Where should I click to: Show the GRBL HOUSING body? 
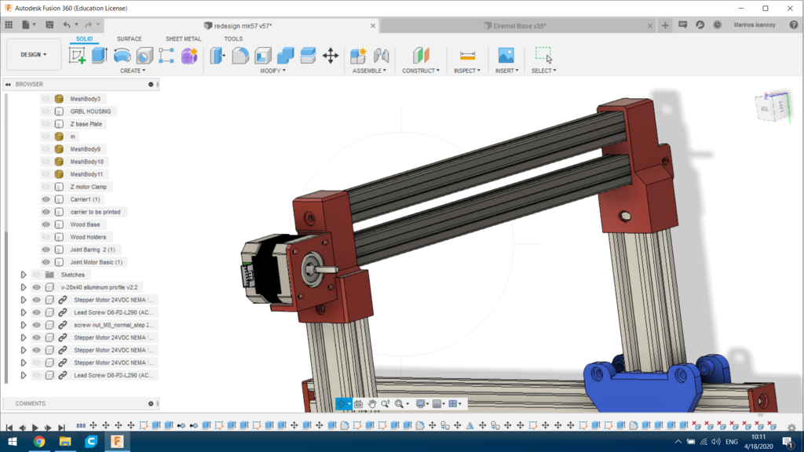click(x=46, y=111)
